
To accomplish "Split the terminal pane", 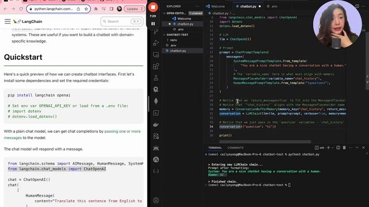I will tap(338, 148).
